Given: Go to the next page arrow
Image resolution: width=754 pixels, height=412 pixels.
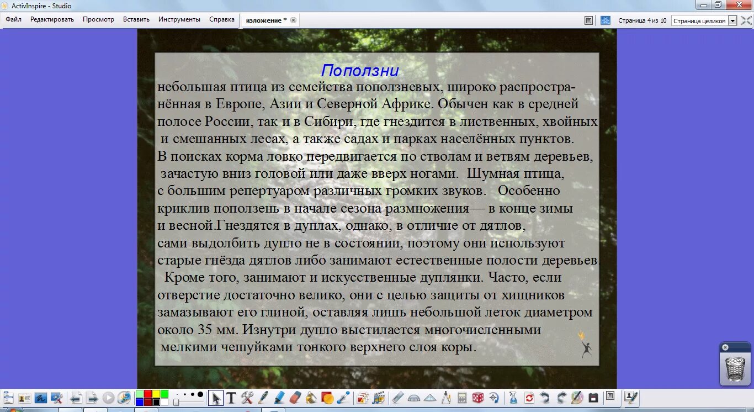Looking at the screenshot, I should pyautogui.click(x=92, y=398).
